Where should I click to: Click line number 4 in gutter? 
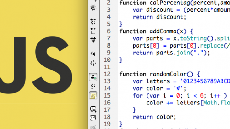(x=109, y=17)
